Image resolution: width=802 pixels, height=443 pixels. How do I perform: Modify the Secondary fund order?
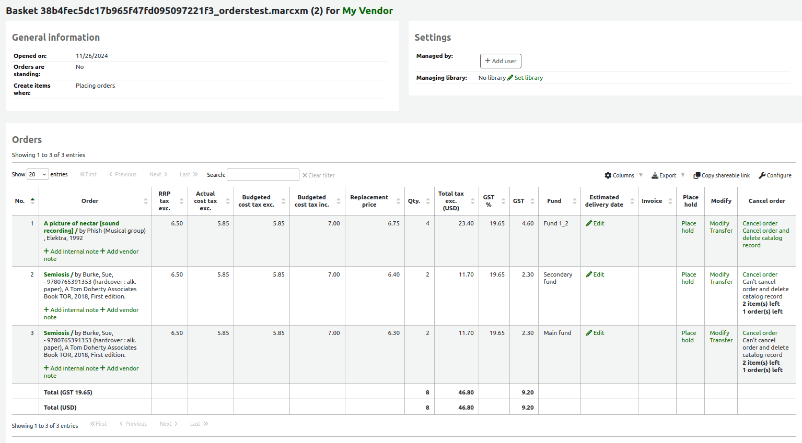click(719, 274)
